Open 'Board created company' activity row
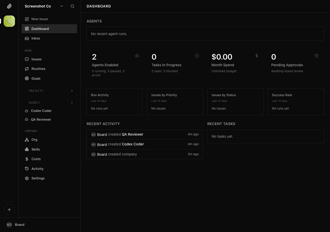Viewport: 330px width, 232px height. pyautogui.click(x=145, y=154)
